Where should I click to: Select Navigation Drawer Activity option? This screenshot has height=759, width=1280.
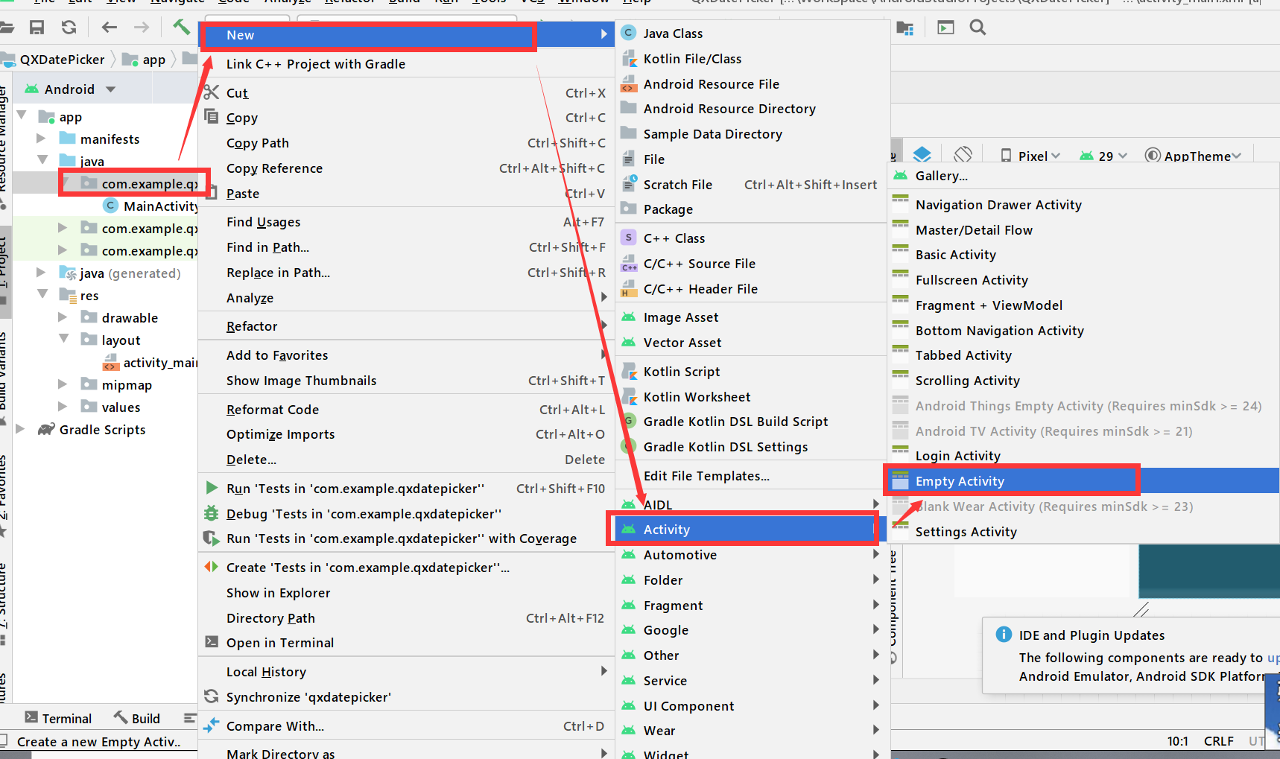coord(1083,205)
